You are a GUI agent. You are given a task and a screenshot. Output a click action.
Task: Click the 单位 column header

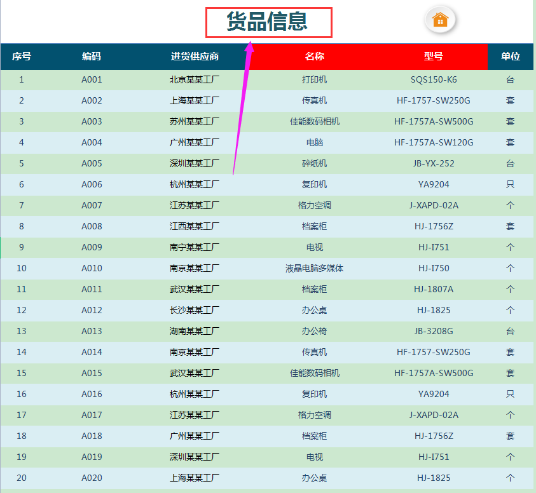pos(511,57)
